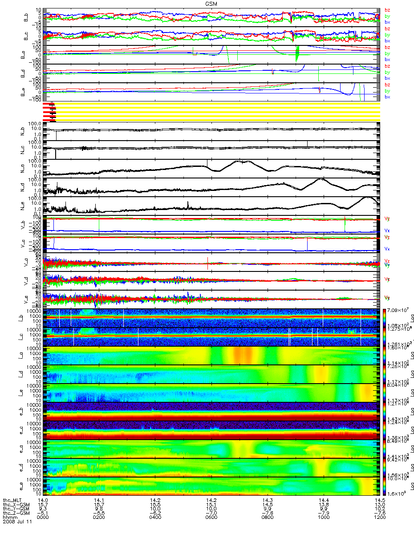Click the 0200 time tick label
Screen dimensions: 414x534
point(99,517)
